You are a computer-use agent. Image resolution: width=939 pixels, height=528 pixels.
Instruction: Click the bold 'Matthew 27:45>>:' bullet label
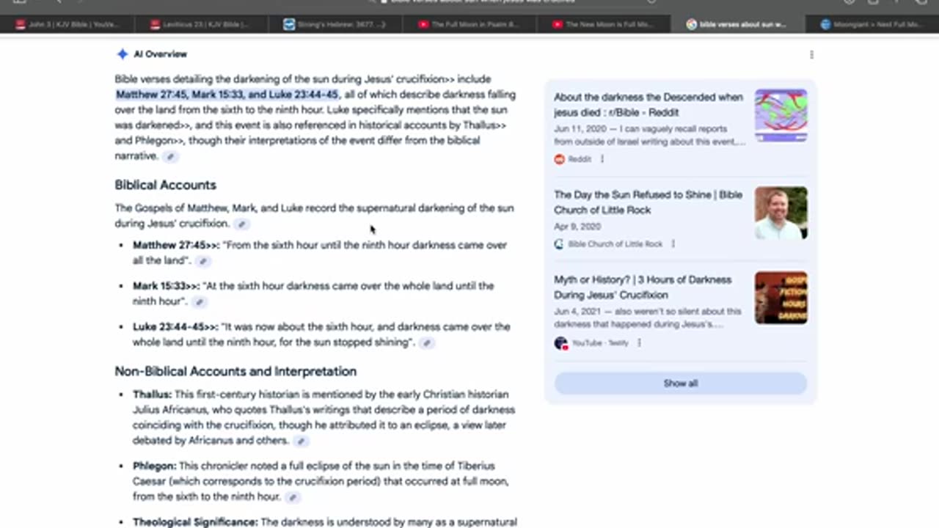176,245
